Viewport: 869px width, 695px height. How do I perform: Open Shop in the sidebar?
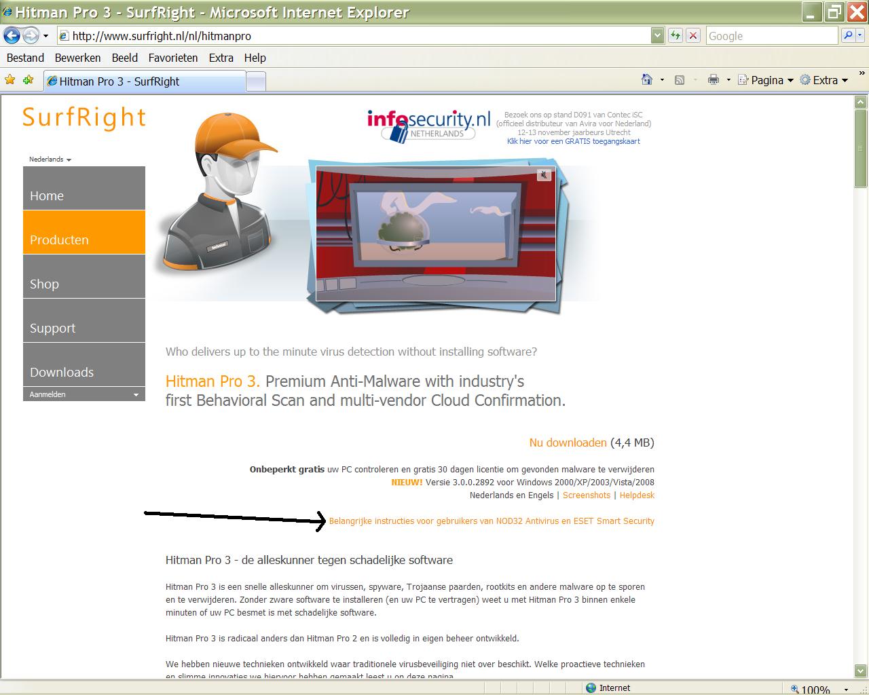[84, 276]
